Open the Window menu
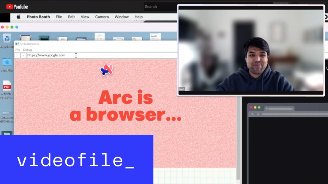Image resolution: width=328 pixels, height=184 pixels. [x=121, y=17]
